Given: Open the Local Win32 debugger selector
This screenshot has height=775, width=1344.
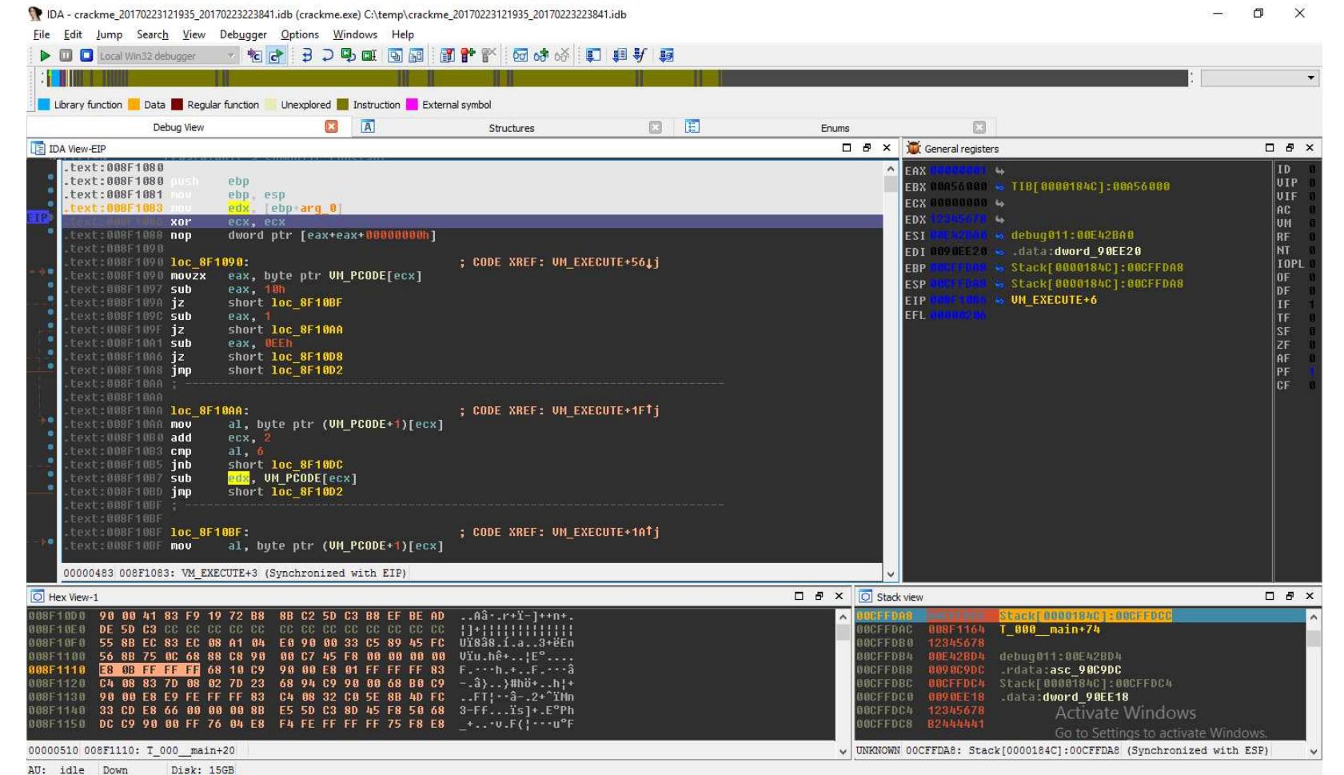Looking at the screenshot, I should (231, 56).
